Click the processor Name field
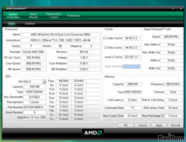 click(61, 35)
